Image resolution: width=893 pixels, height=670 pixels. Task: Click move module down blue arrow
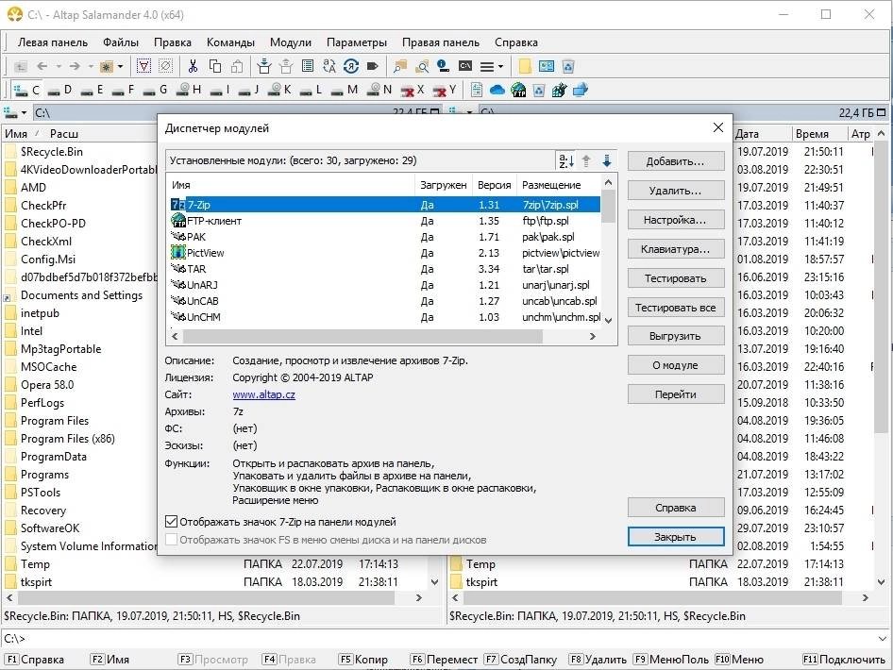[607, 161]
